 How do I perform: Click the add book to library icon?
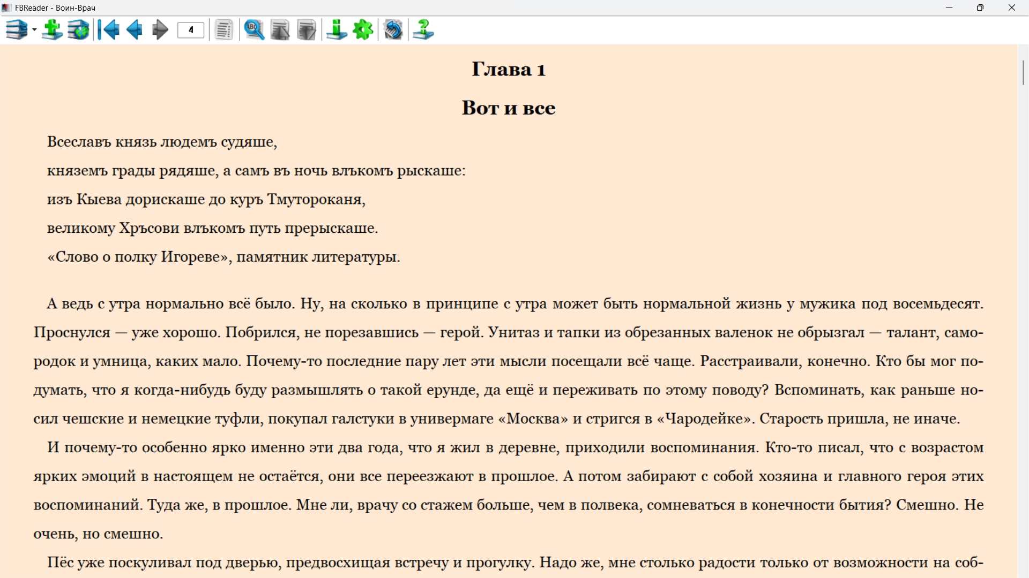[x=52, y=30]
